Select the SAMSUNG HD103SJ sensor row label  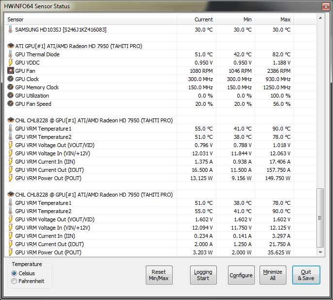click(x=61, y=30)
